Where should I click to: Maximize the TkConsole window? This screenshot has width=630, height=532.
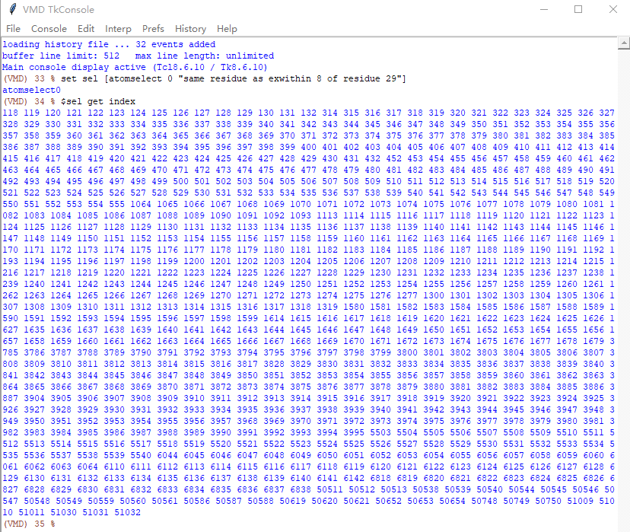(x=578, y=9)
